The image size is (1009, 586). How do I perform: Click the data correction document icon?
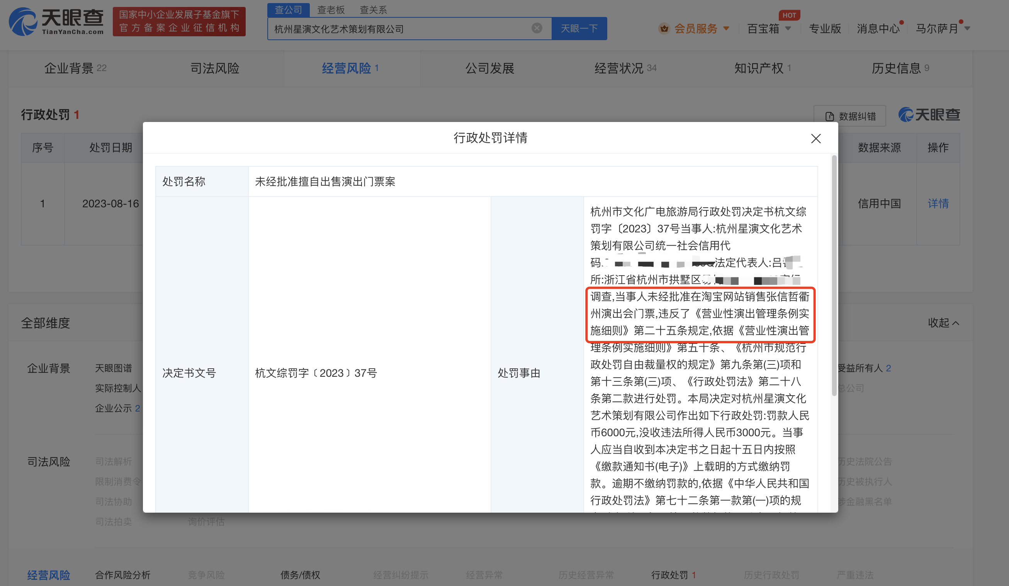pos(830,117)
